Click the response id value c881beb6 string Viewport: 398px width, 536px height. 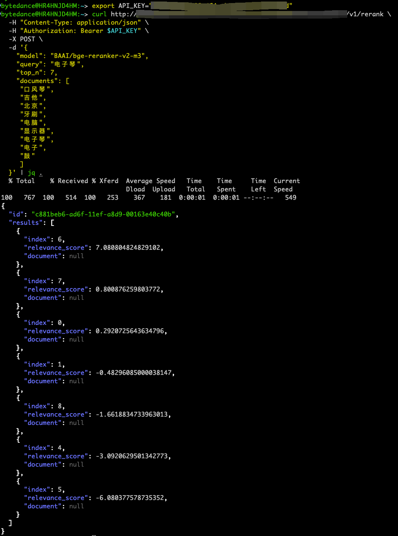(103, 214)
